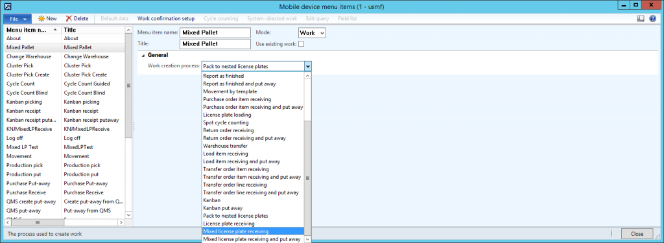Viewport: 664px width, 243px height.
Task: Choose Report as finished option
Action: pos(253,76)
